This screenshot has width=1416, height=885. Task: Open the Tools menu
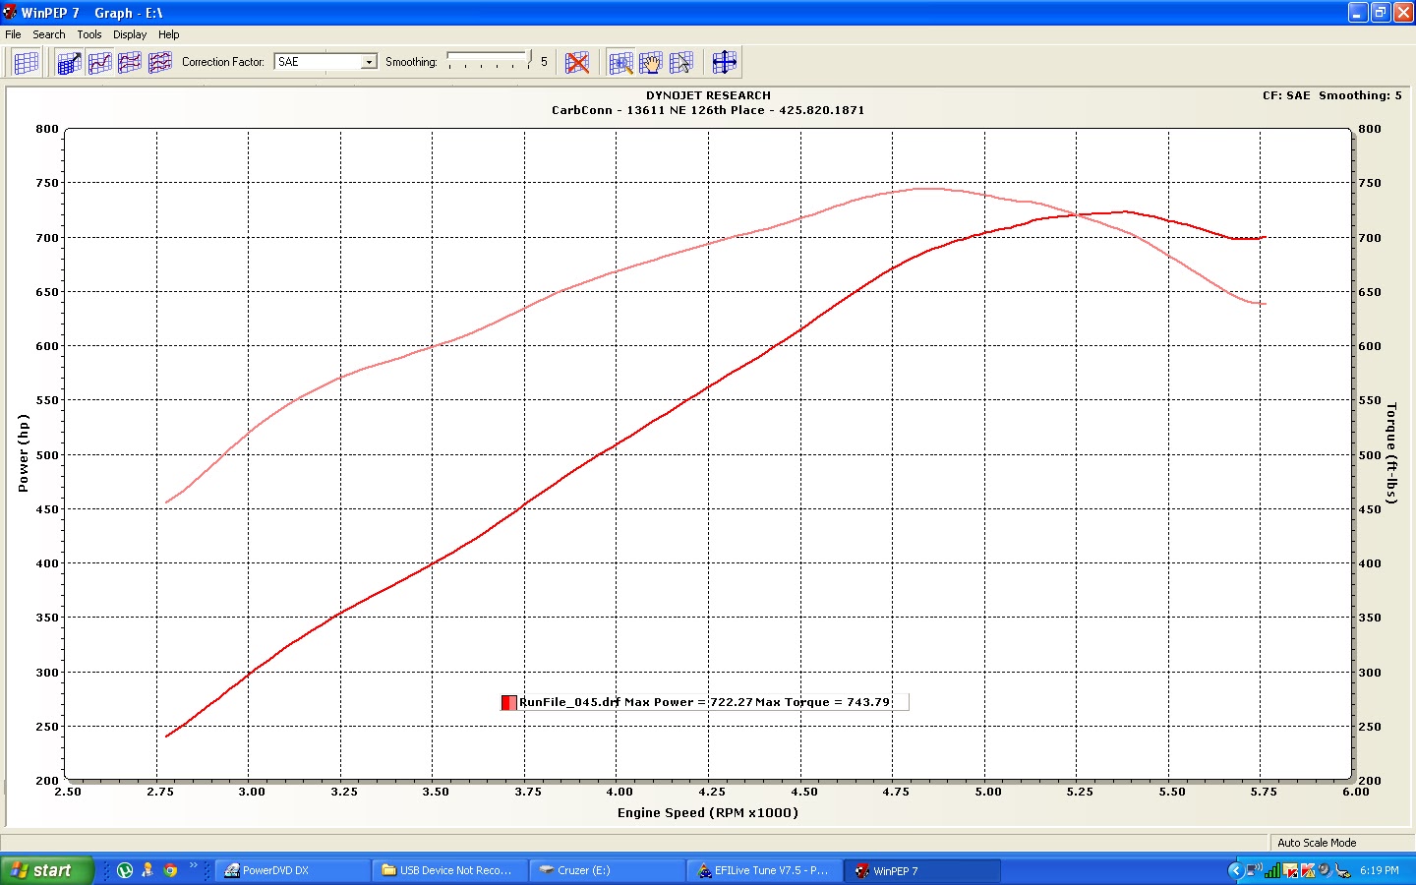[89, 34]
